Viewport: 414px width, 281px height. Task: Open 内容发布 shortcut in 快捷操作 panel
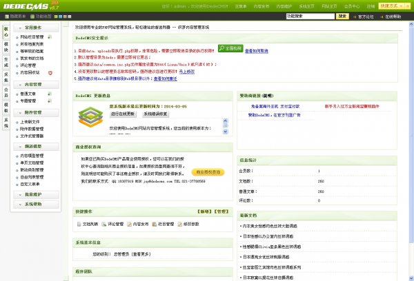(x=137, y=224)
